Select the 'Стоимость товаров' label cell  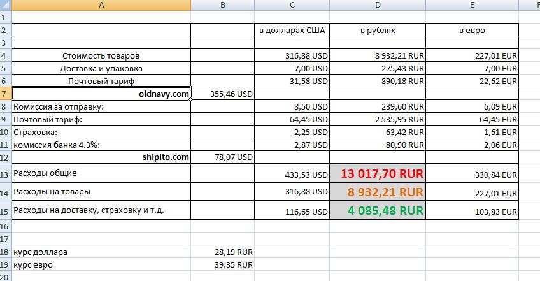coord(101,56)
